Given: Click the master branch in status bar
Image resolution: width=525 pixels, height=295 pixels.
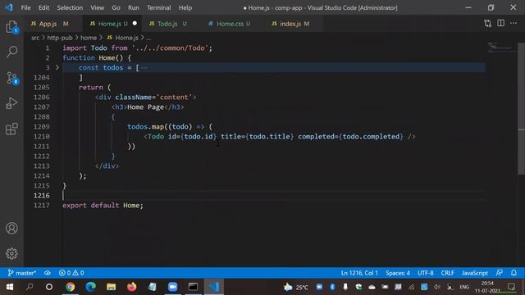Looking at the screenshot, I should point(22,273).
